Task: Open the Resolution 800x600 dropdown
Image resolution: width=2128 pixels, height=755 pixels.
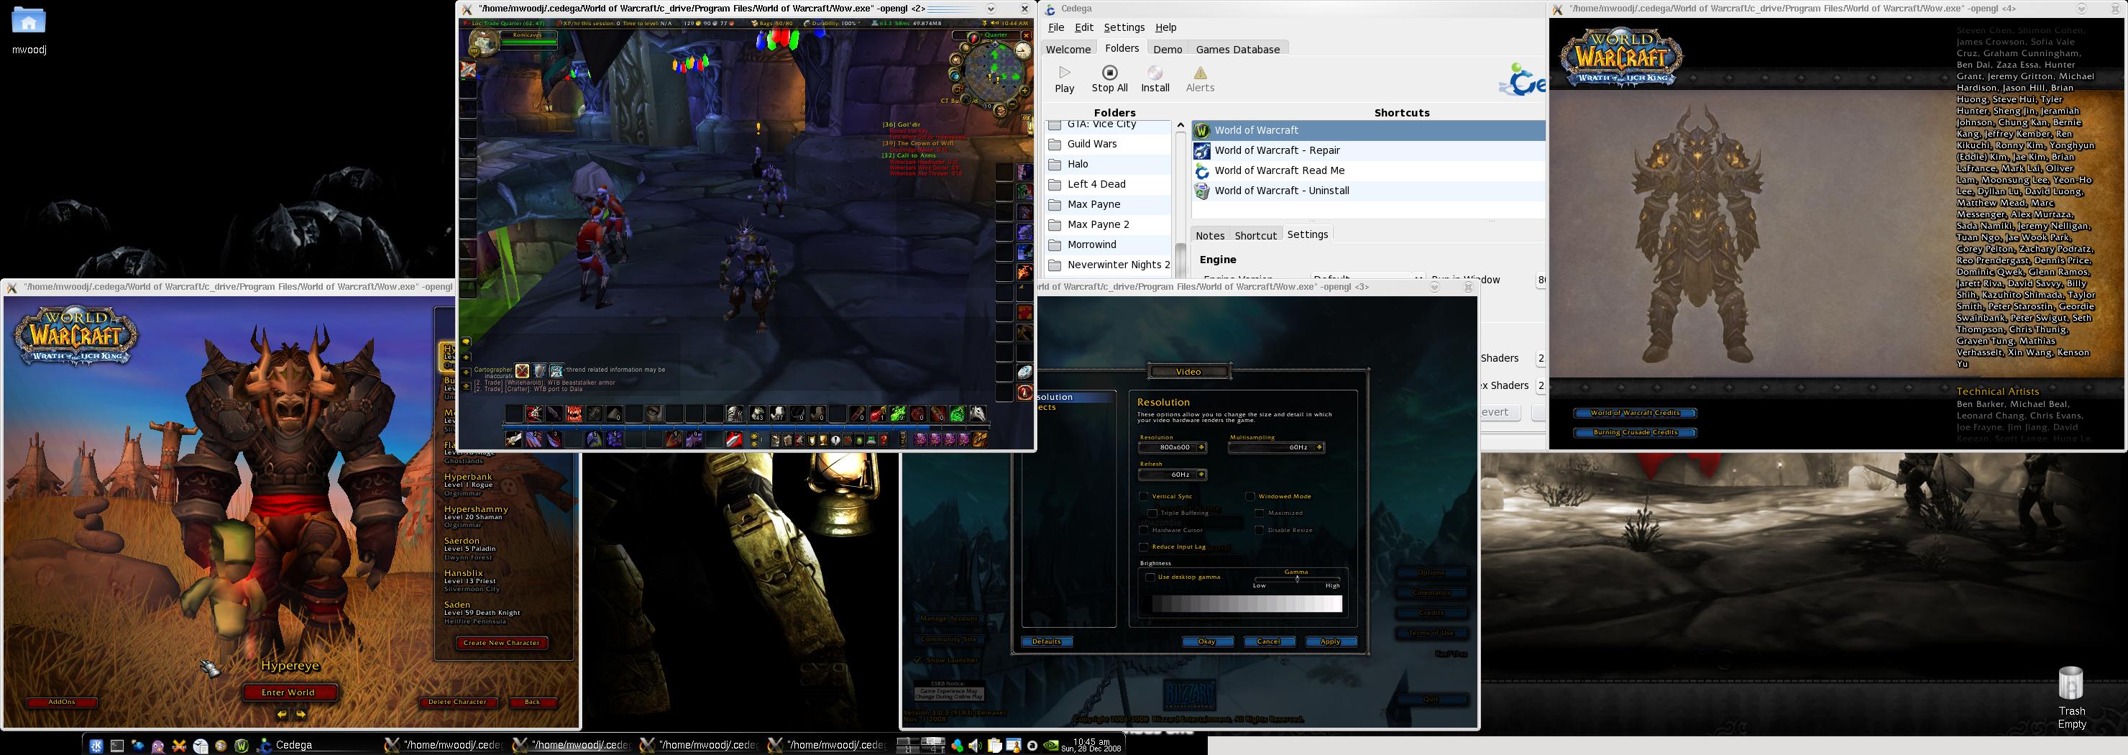Action: (1201, 448)
